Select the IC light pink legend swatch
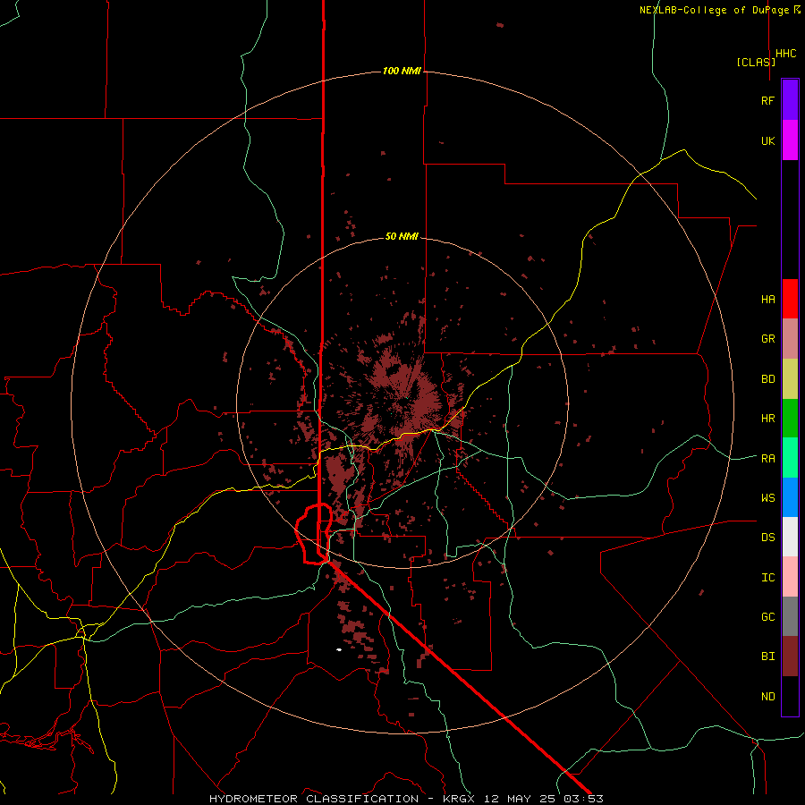 790,577
